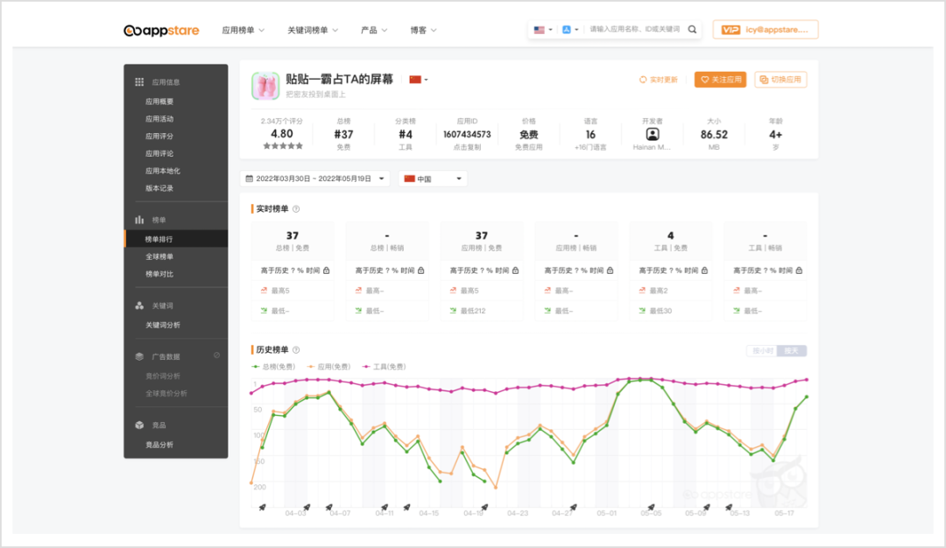Toggle 总榜(免费) legend series
The height and width of the screenshot is (548, 946).
(273, 367)
